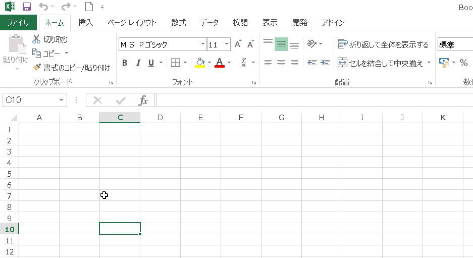473x258 pixels.
Task: Open the ファイル tab
Action: tap(18, 23)
